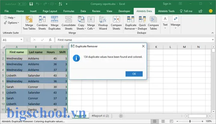Select the Last name header cell
The width and height of the screenshot is (216, 124).
tap(36, 52)
